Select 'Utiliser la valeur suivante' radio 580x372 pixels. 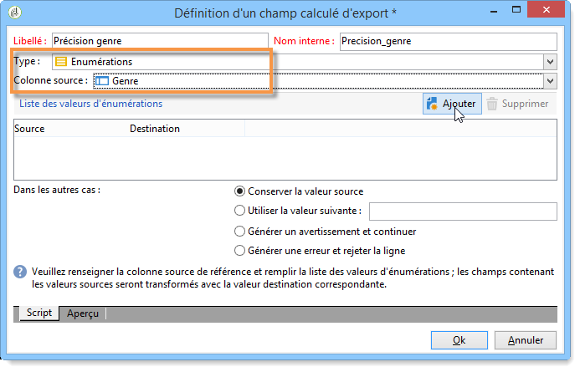point(239,211)
